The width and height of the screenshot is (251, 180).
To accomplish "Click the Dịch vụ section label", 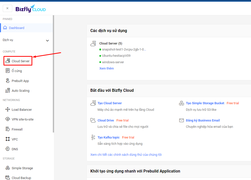I will click(8, 40).
